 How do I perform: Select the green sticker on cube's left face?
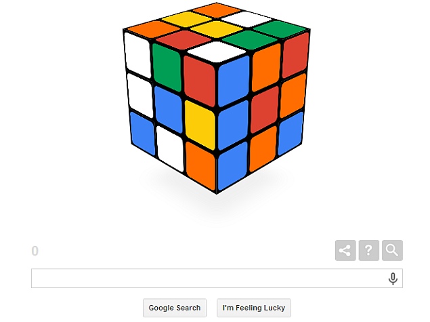click(x=167, y=67)
